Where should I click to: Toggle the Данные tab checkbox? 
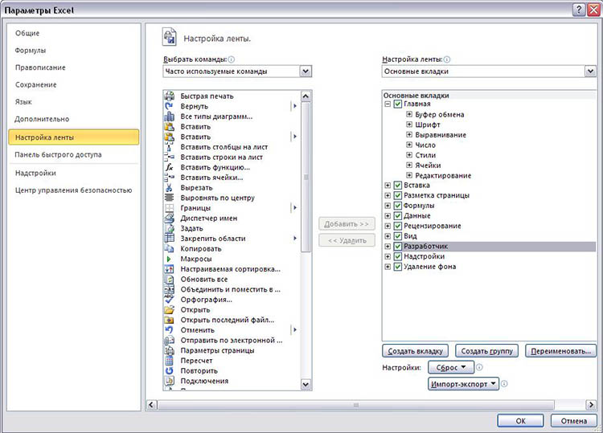click(398, 215)
